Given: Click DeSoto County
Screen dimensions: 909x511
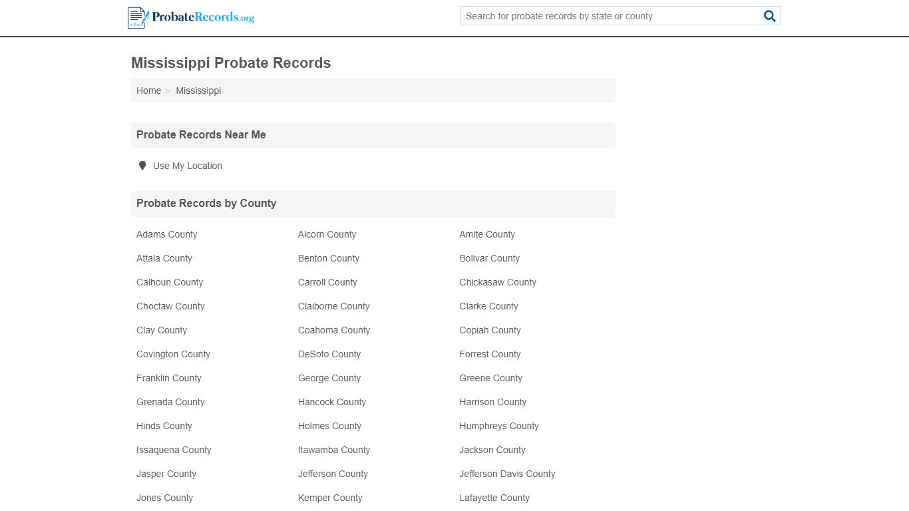Looking at the screenshot, I should (x=329, y=354).
